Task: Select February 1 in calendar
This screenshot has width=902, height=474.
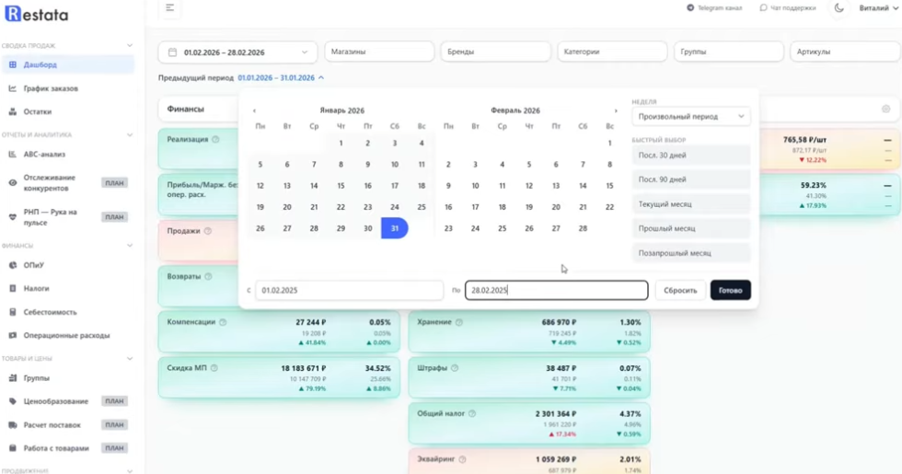Action: [x=609, y=144]
